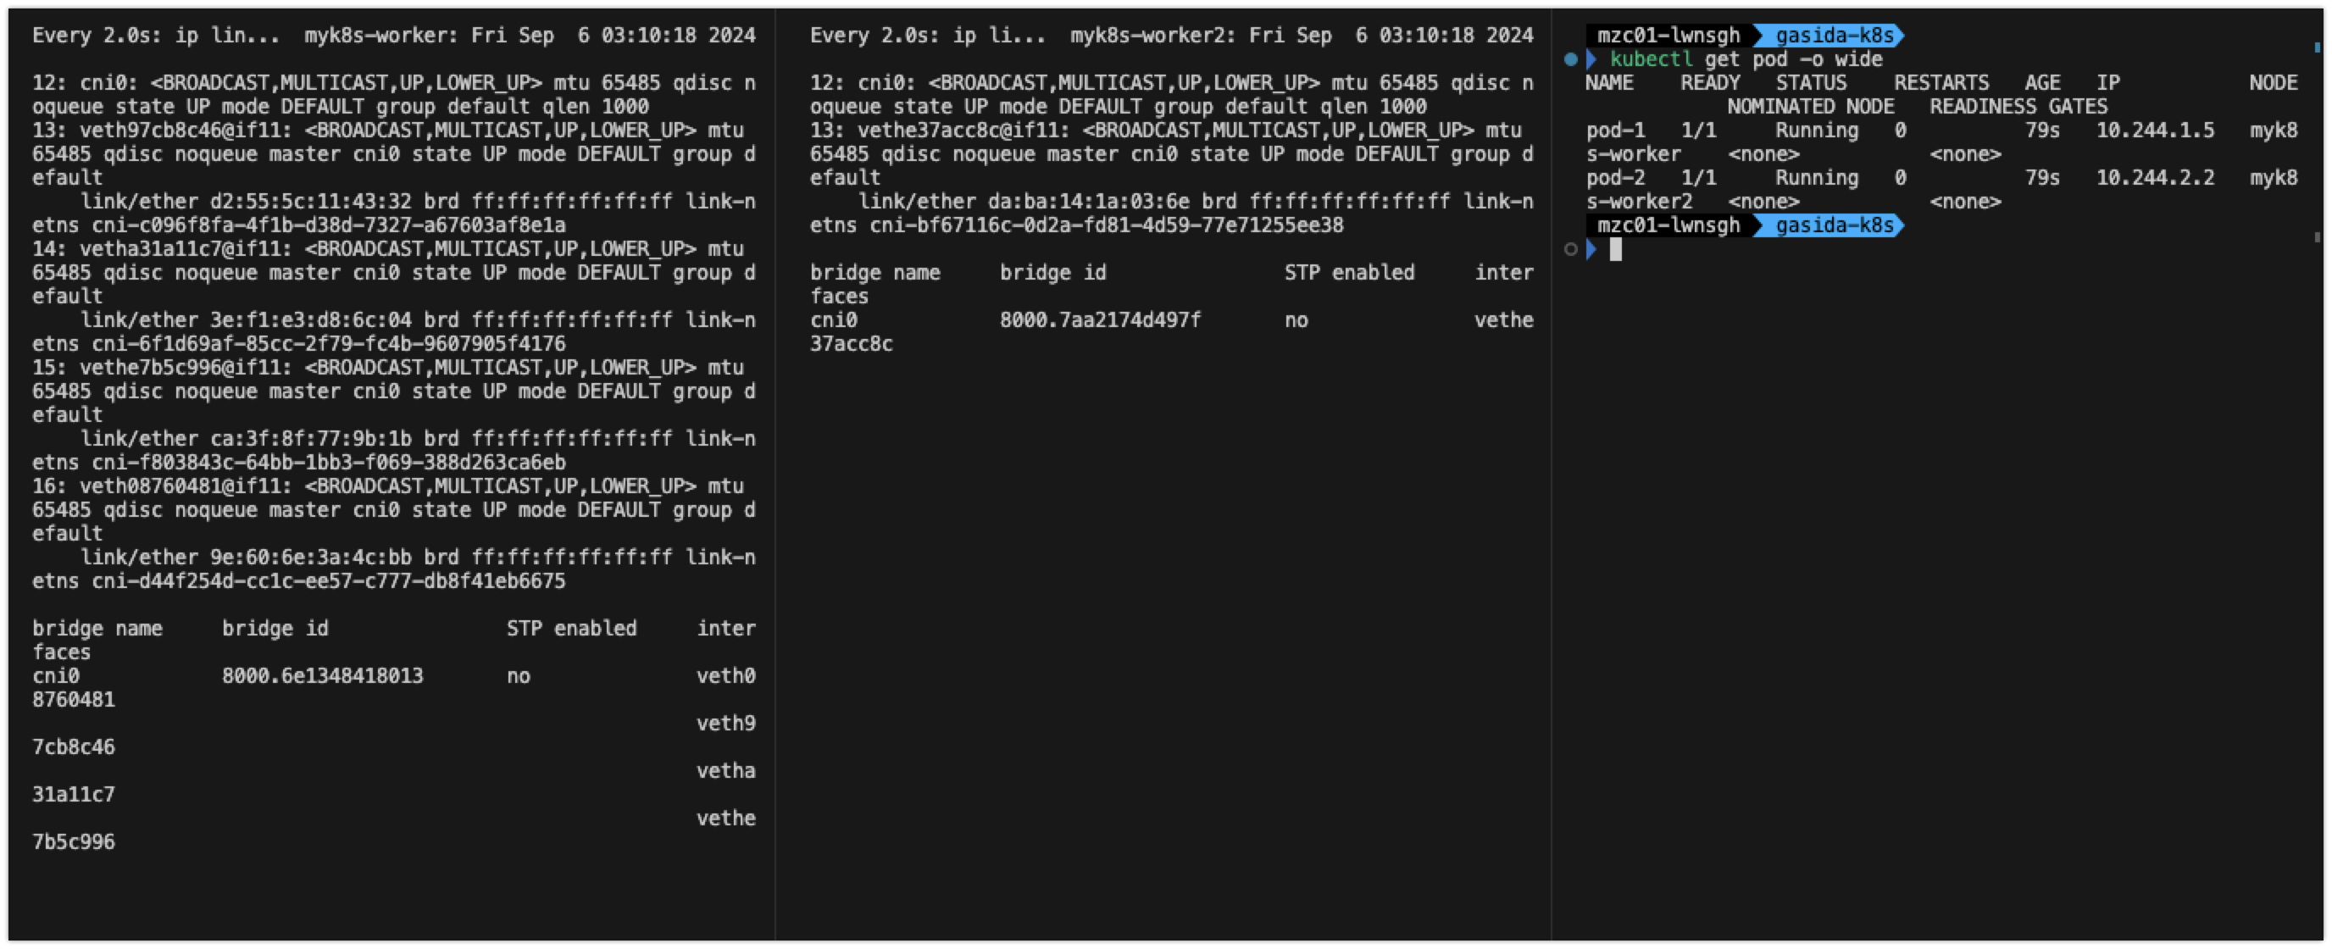Click the topmost mzc01-lwnsgh prompt segment
Viewport: 2332px width, 949px height.
pos(1668,36)
